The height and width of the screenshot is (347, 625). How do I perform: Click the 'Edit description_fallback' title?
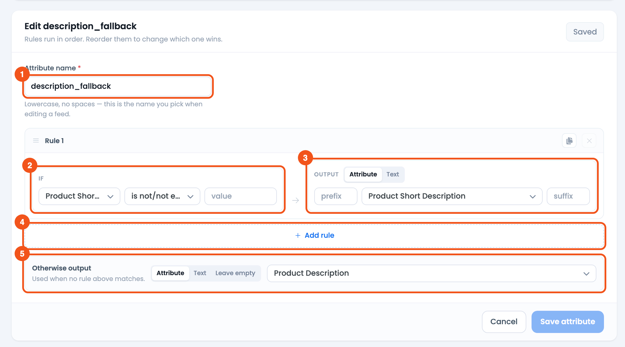tap(81, 26)
